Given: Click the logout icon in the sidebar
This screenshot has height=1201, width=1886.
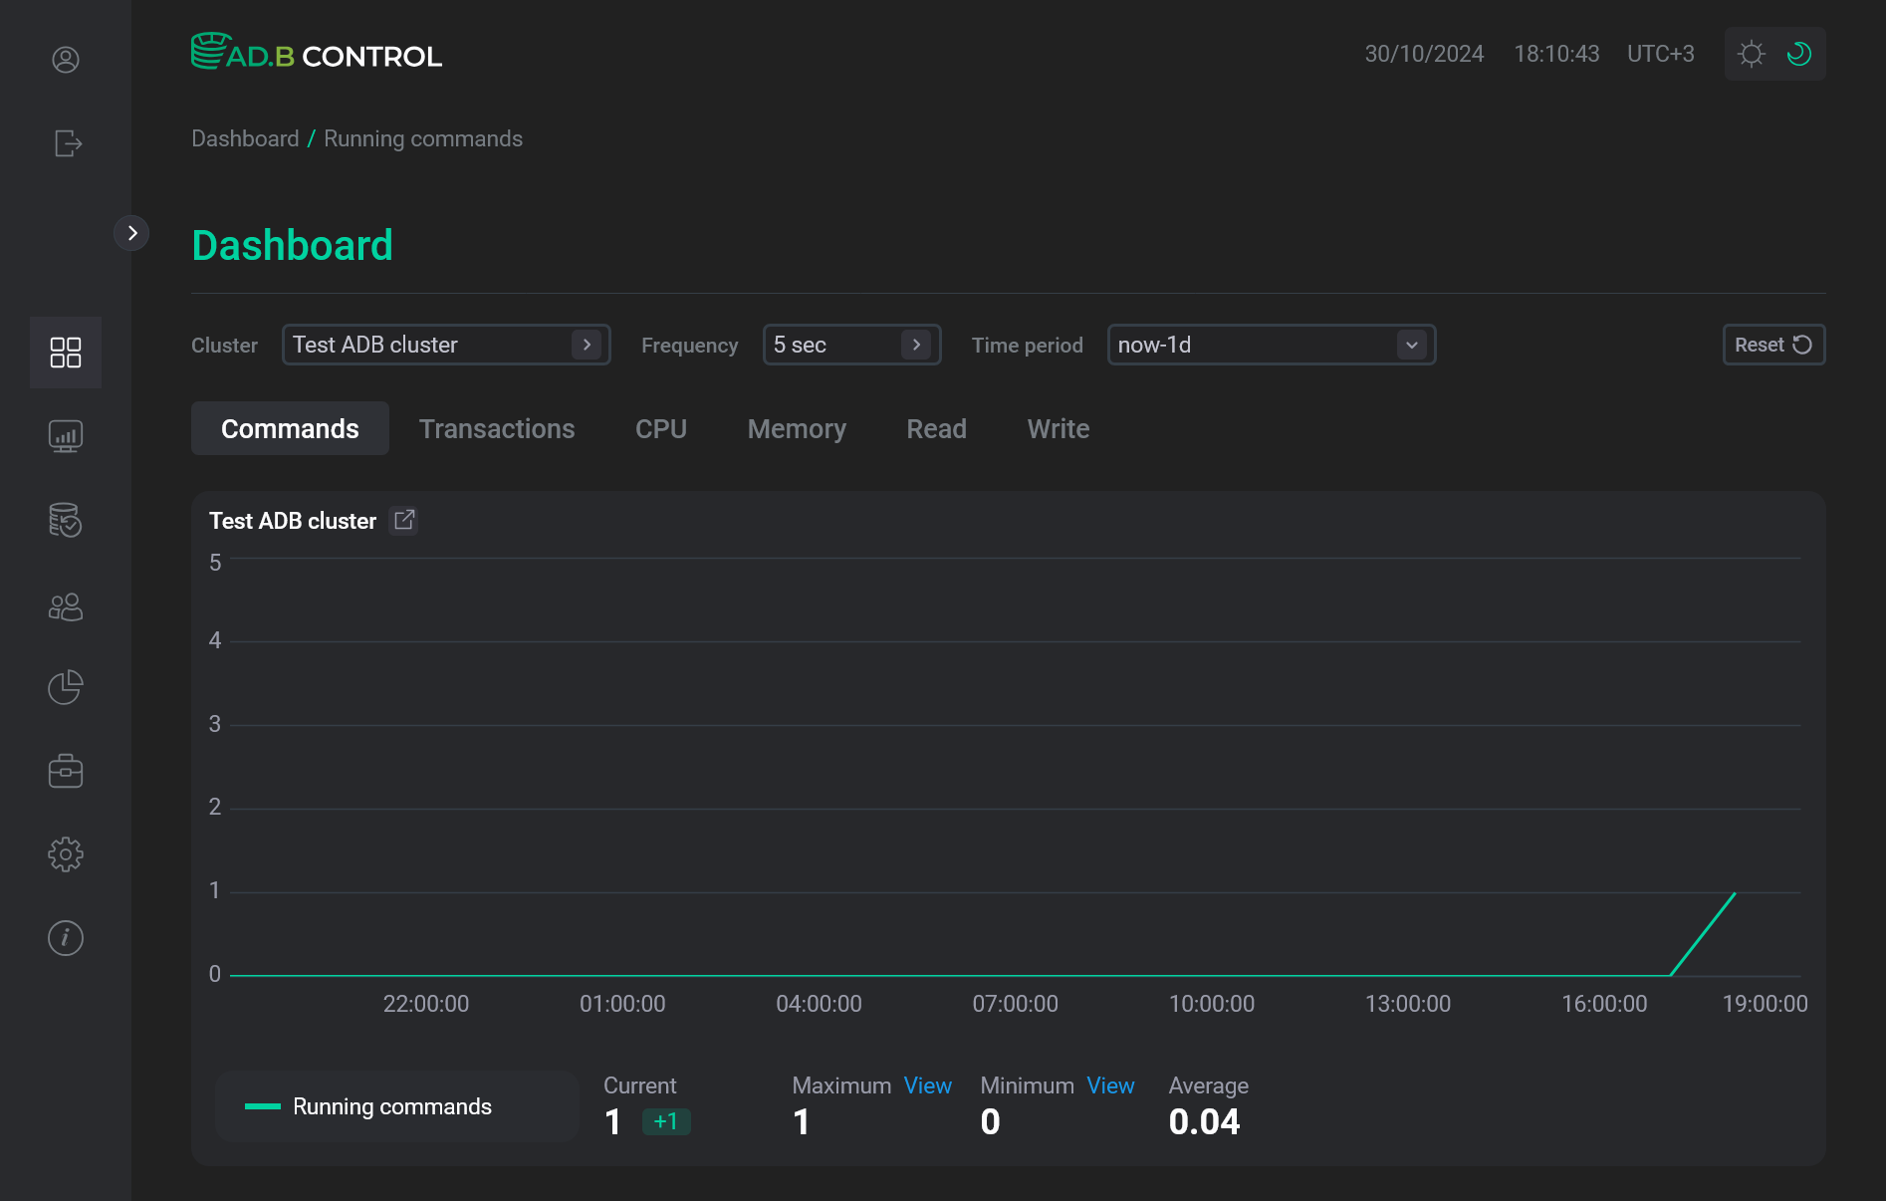Looking at the screenshot, I should [67, 143].
